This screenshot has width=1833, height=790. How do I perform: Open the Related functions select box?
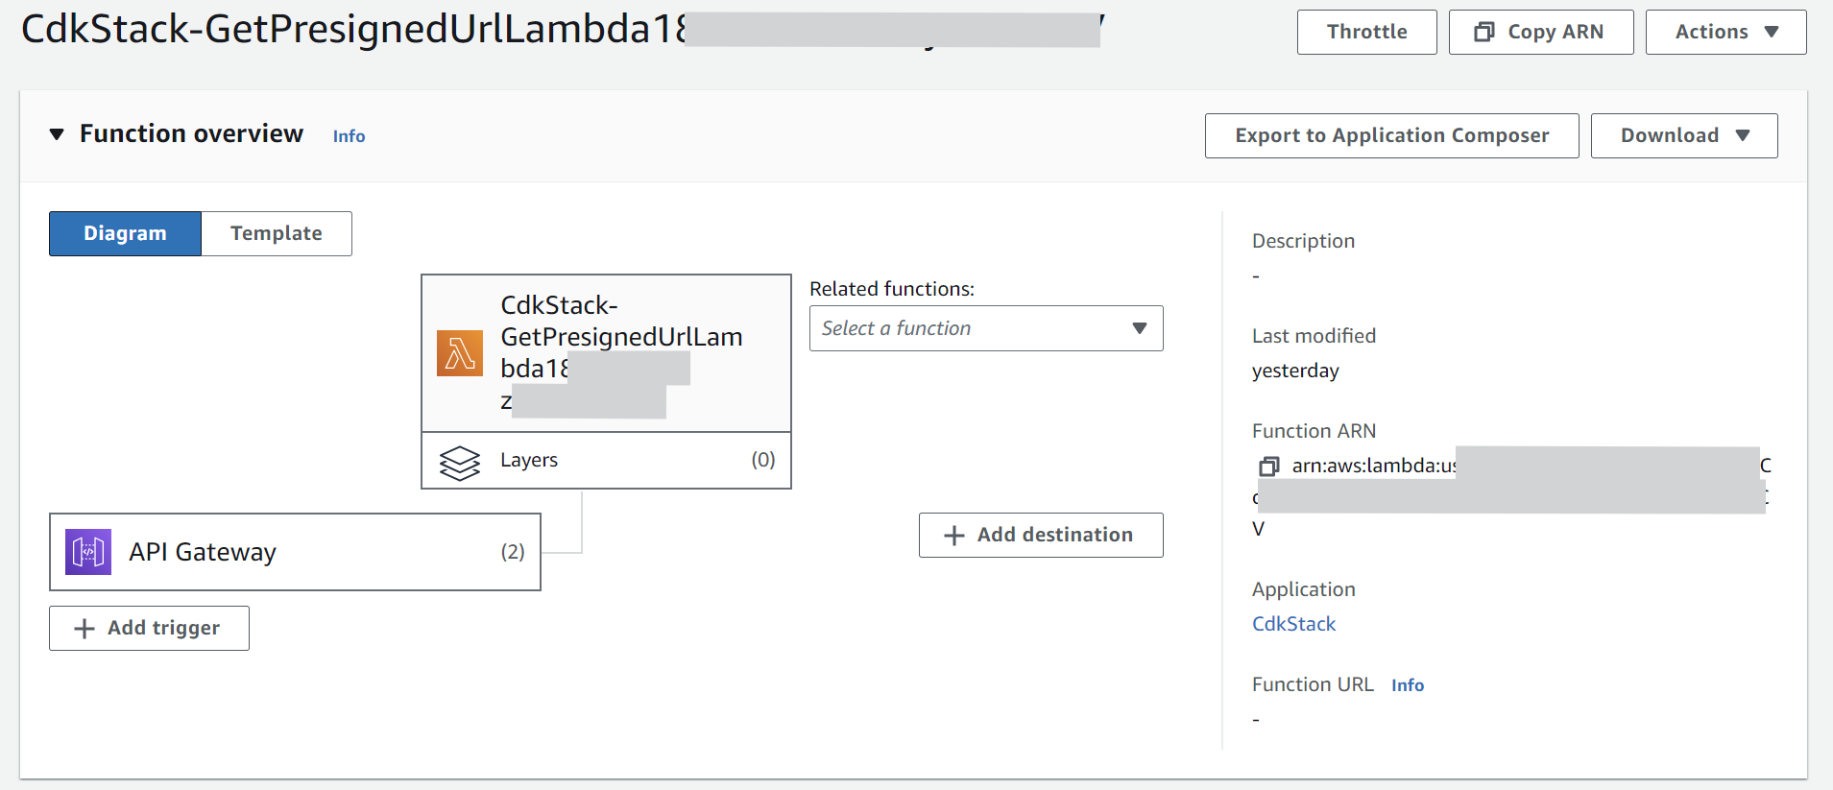pyautogui.click(x=985, y=328)
